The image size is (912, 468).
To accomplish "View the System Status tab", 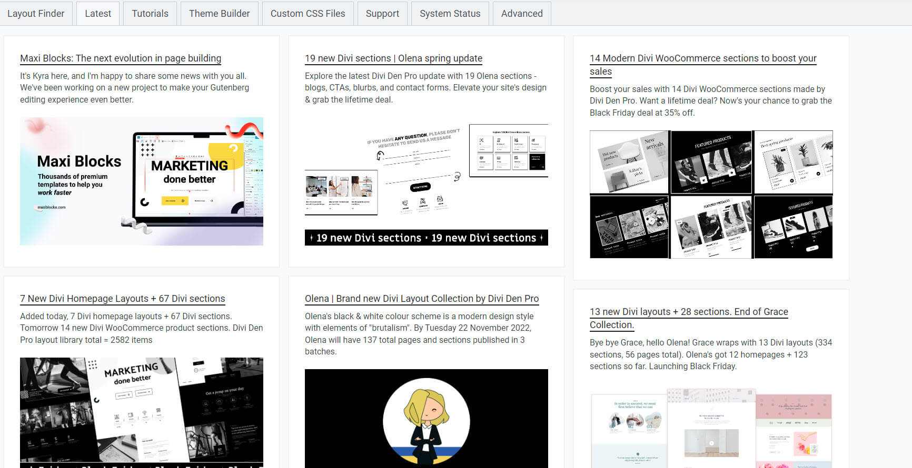I will [450, 14].
